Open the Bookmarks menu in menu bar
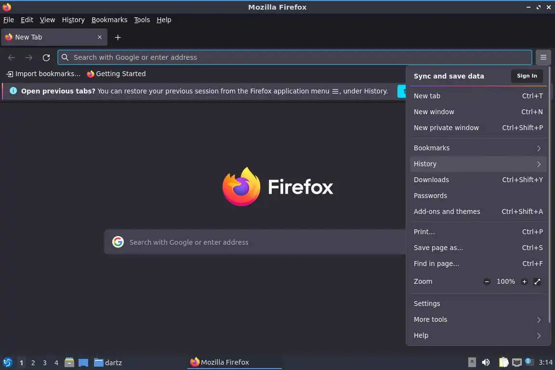 click(x=109, y=20)
